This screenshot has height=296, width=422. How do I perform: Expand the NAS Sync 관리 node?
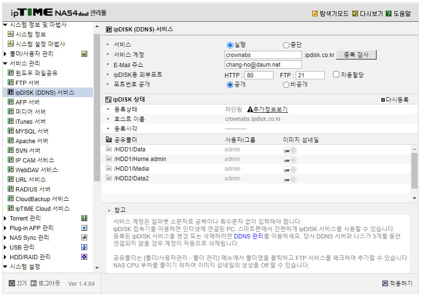click(x=5, y=237)
